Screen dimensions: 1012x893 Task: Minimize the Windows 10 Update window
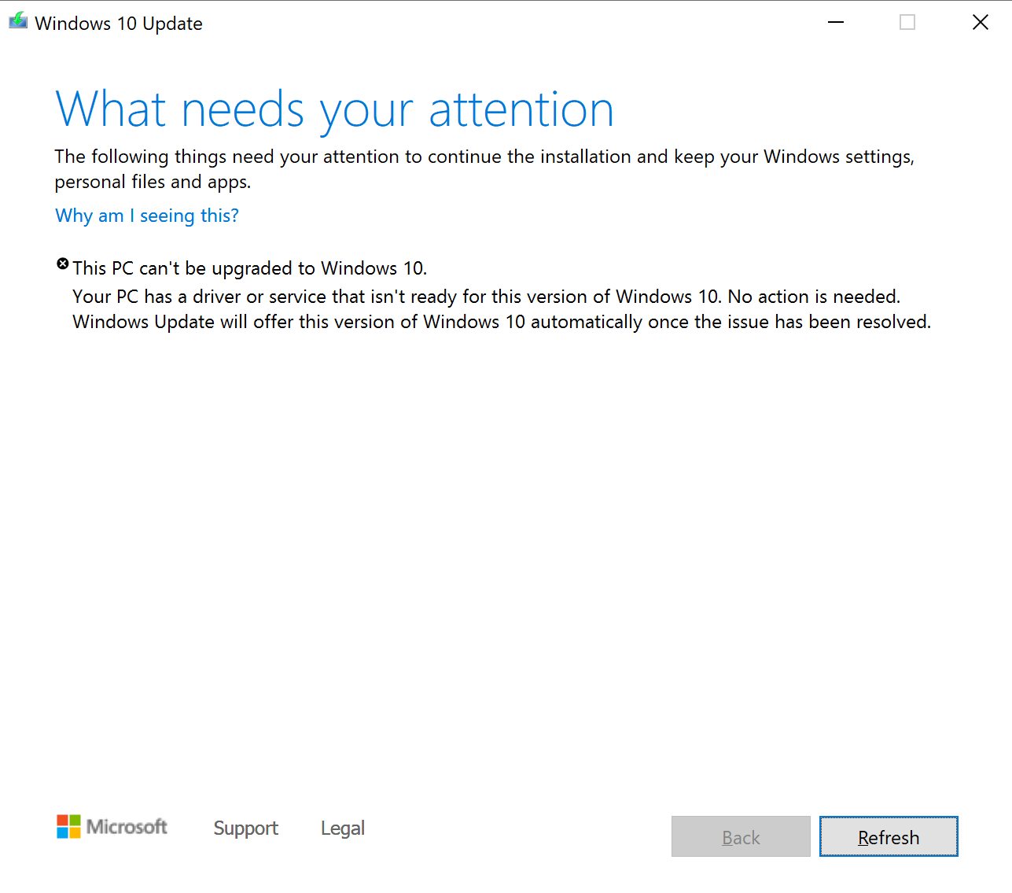tap(835, 22)
